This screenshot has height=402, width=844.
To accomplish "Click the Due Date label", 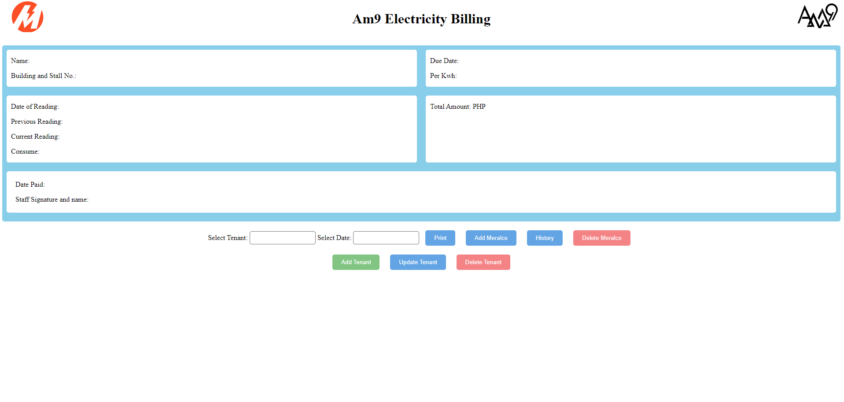I will pos(444,61).
